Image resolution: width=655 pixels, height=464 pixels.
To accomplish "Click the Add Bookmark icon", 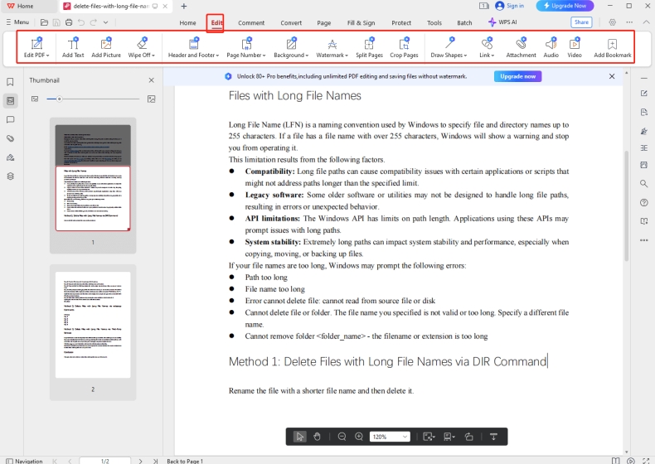I will click(612, 48).
